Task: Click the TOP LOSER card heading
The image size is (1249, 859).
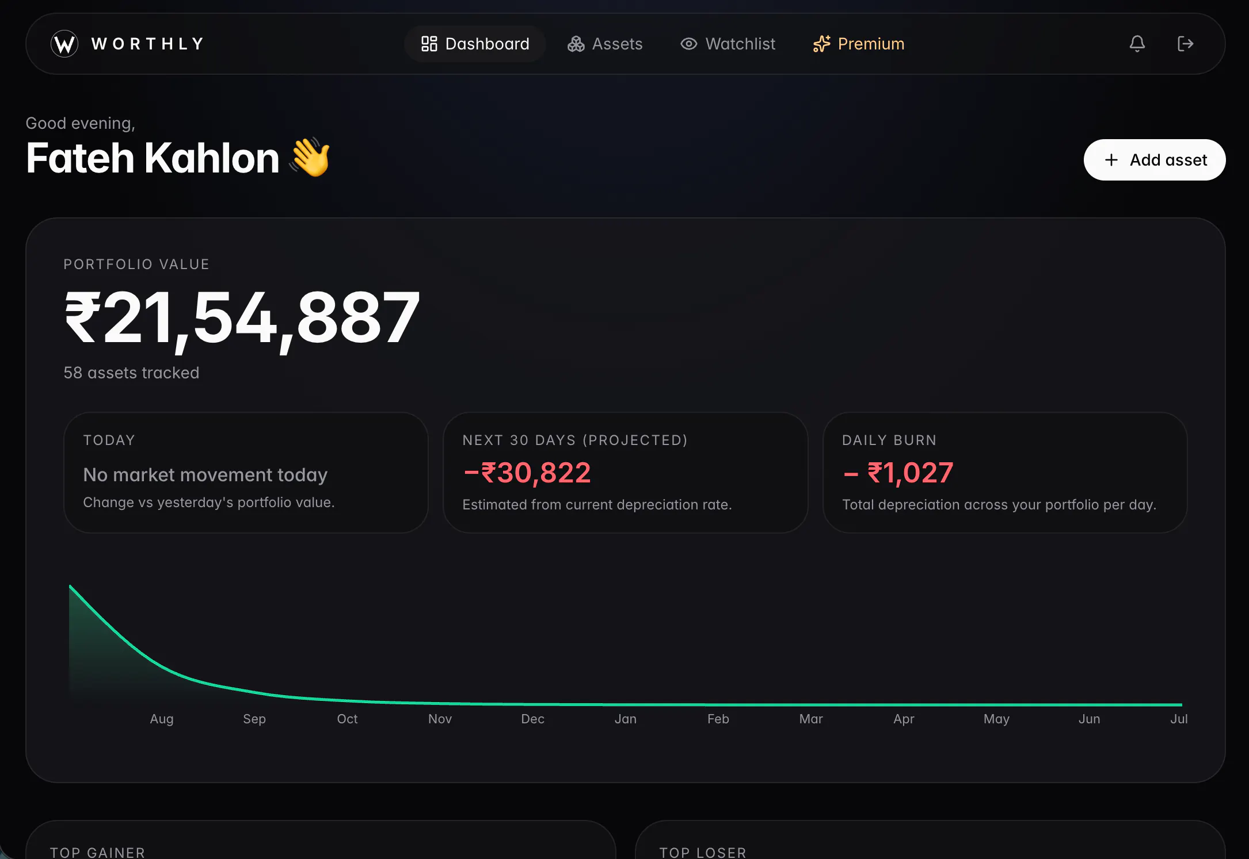Action: (x=703, y=852)
